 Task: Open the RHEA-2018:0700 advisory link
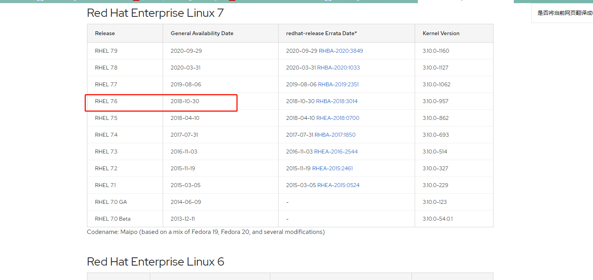pyautogui.click(x=338, y=118)
